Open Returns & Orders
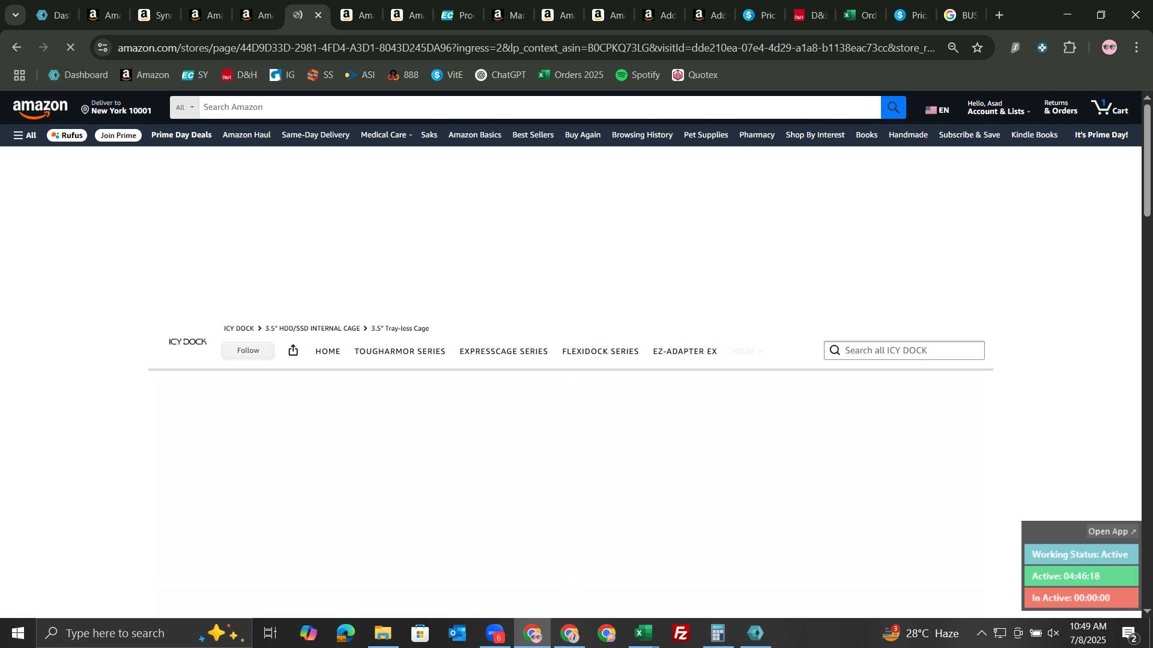 coord(1061,107)
